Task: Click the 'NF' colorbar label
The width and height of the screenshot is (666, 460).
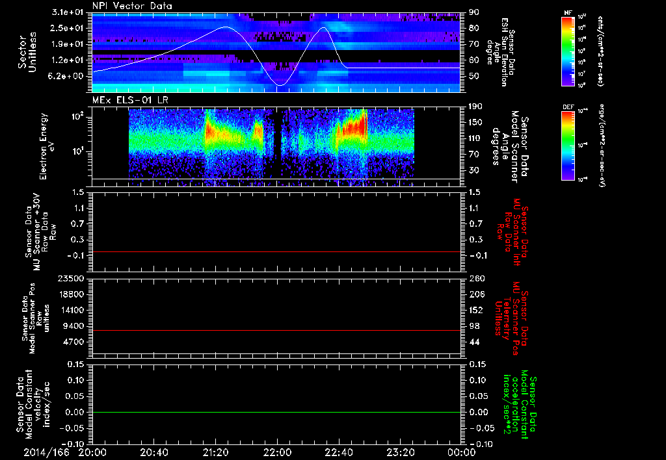Action: coord(568,13)
